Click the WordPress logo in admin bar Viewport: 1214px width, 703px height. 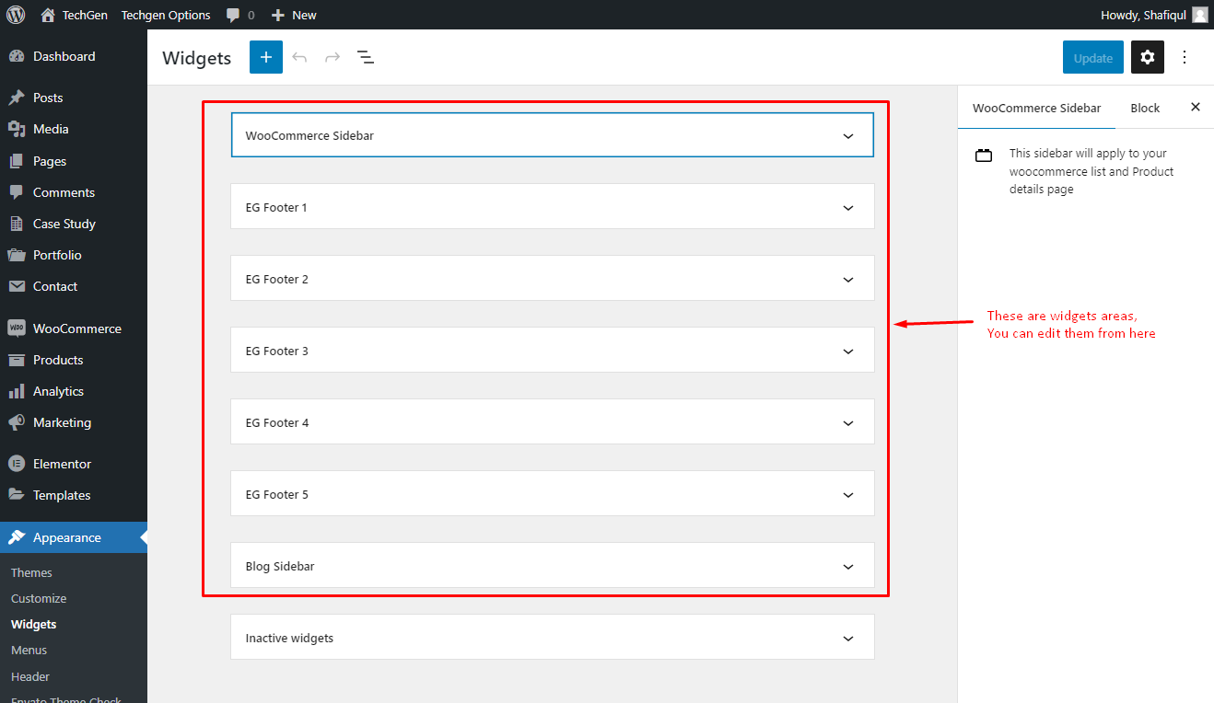point(16,15)
